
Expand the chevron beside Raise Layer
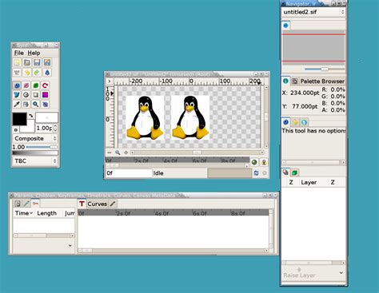pos(341,273)
